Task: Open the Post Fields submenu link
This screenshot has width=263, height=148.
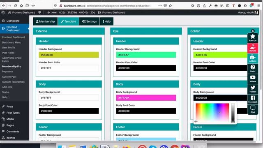Action: click(x=8, y=53)
